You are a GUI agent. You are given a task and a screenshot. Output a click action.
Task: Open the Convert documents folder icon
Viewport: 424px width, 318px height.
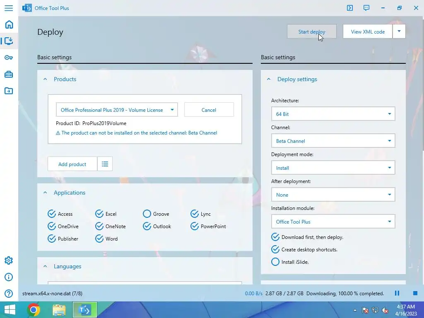(x=9, y=91)
